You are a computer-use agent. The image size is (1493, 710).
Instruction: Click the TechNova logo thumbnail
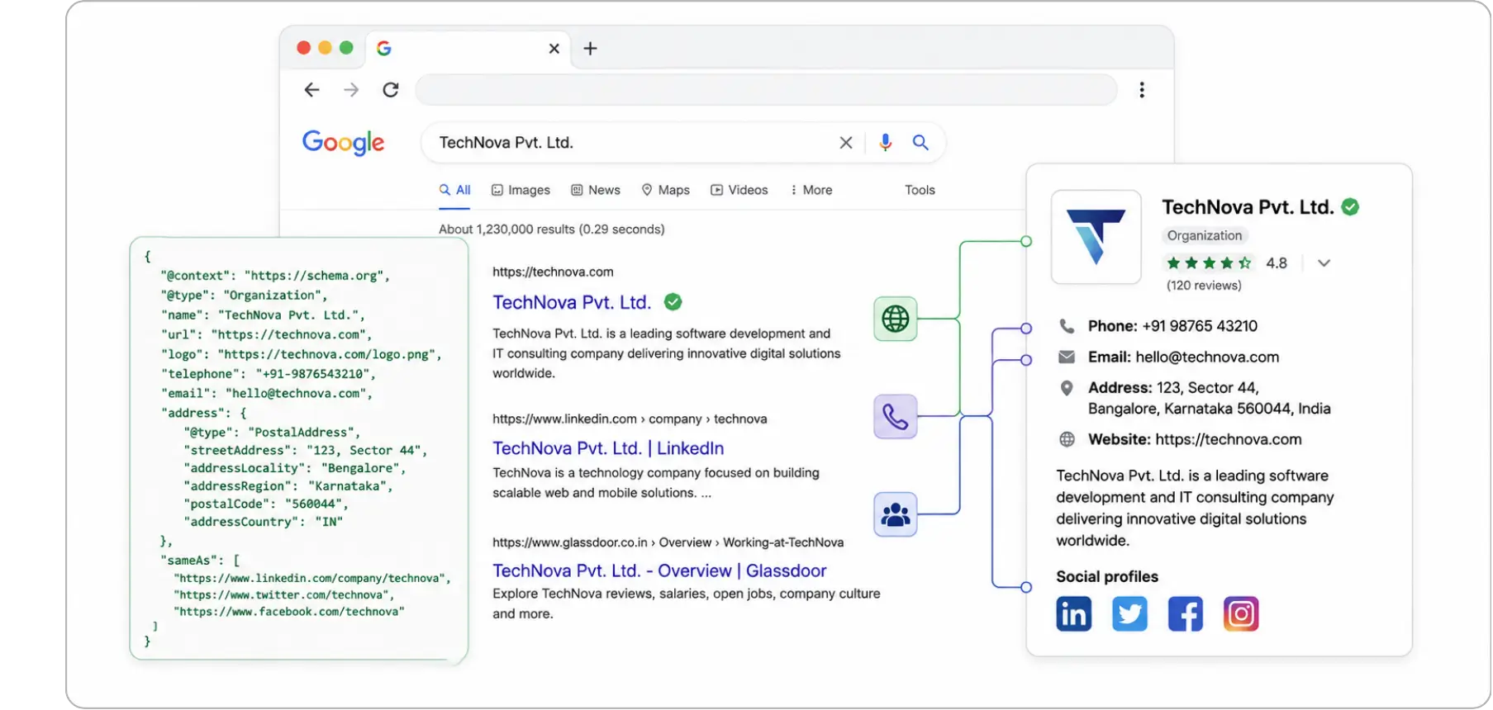[1096, 237]
